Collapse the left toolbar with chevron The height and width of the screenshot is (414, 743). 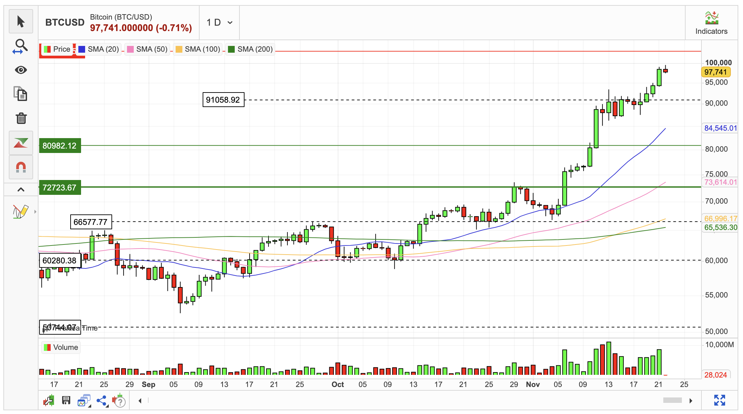[x=21, y=189]
